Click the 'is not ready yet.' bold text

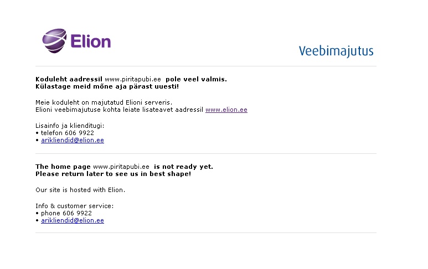(x=183, y=167)
